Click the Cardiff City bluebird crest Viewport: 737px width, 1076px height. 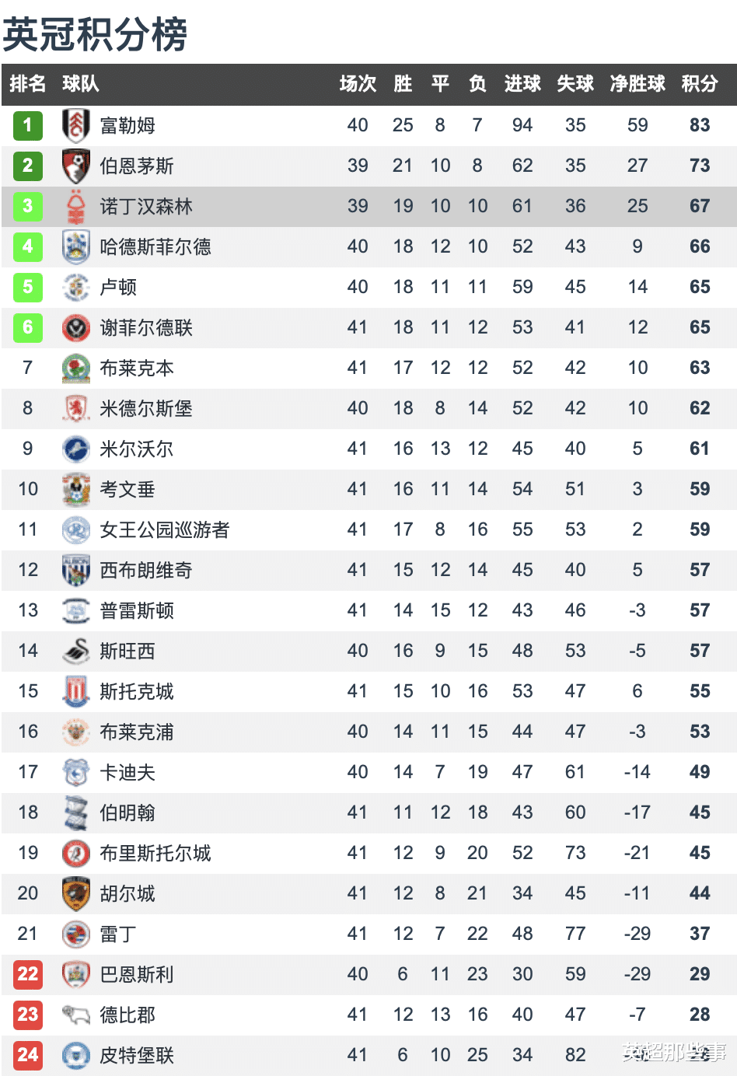click(x=75, y=772)
